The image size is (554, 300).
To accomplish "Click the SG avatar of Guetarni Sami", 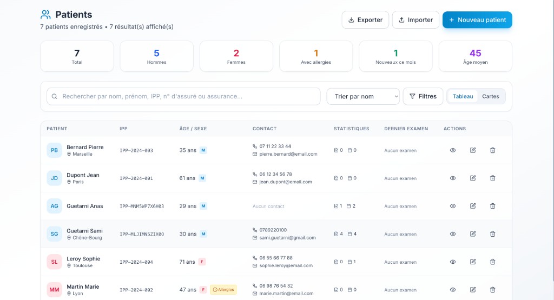I will [55, 234].
